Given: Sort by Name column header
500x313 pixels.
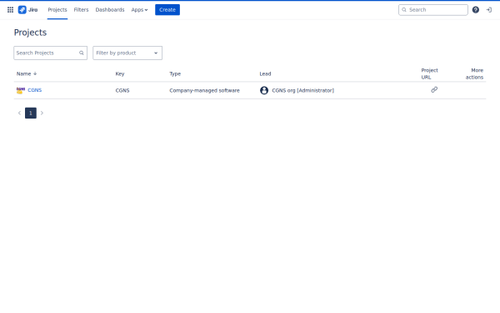Looking at the screenshot, I should coord(23,73).
